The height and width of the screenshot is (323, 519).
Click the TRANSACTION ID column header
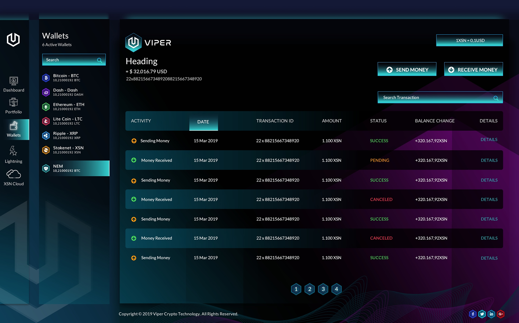point(275,121)
